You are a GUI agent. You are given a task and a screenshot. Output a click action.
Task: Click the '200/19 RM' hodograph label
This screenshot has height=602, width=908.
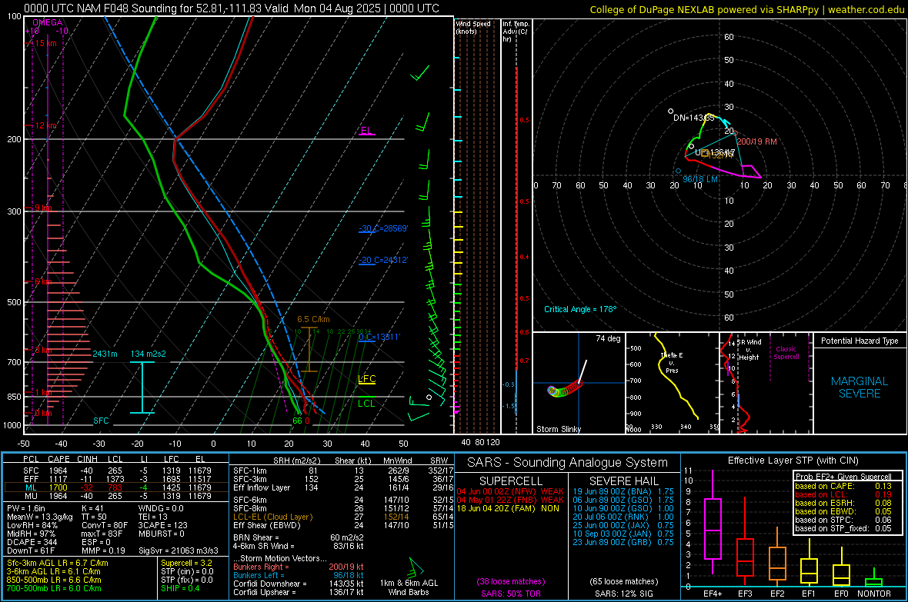[757, 141]
